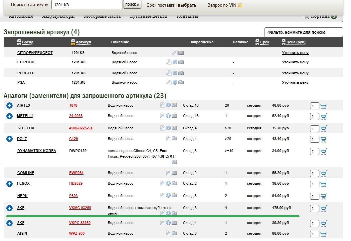Go to the Контакты menu item
The image size is (351, 241).
187,16
